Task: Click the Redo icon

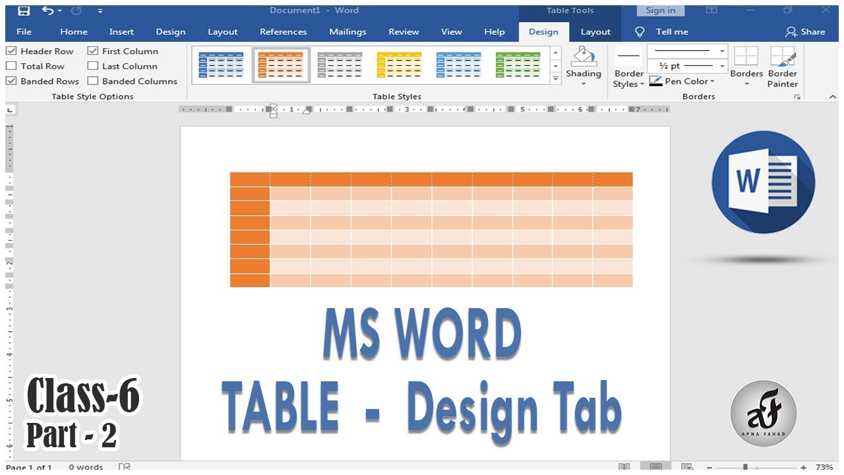Action: [x=75, y=11]
